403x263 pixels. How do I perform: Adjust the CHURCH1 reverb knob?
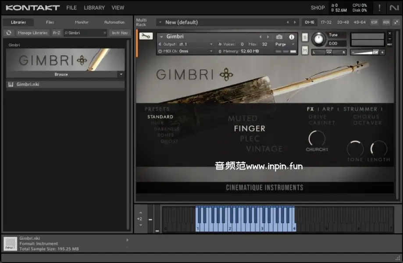point(317,139)
